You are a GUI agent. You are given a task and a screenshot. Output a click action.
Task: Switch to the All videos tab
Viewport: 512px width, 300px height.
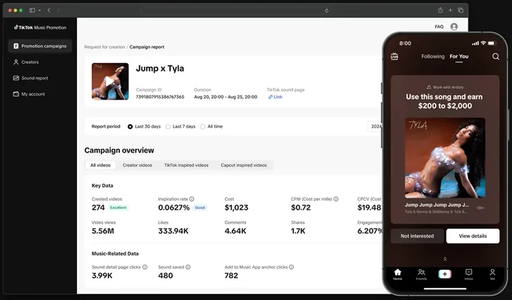[x=100, y=165]
